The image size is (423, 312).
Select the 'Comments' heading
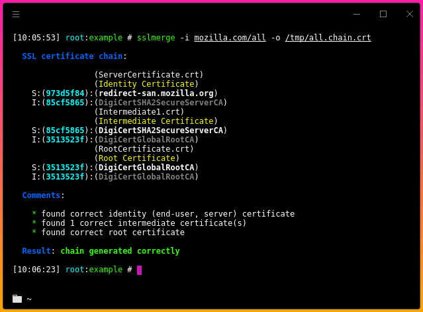pos(41,195)
